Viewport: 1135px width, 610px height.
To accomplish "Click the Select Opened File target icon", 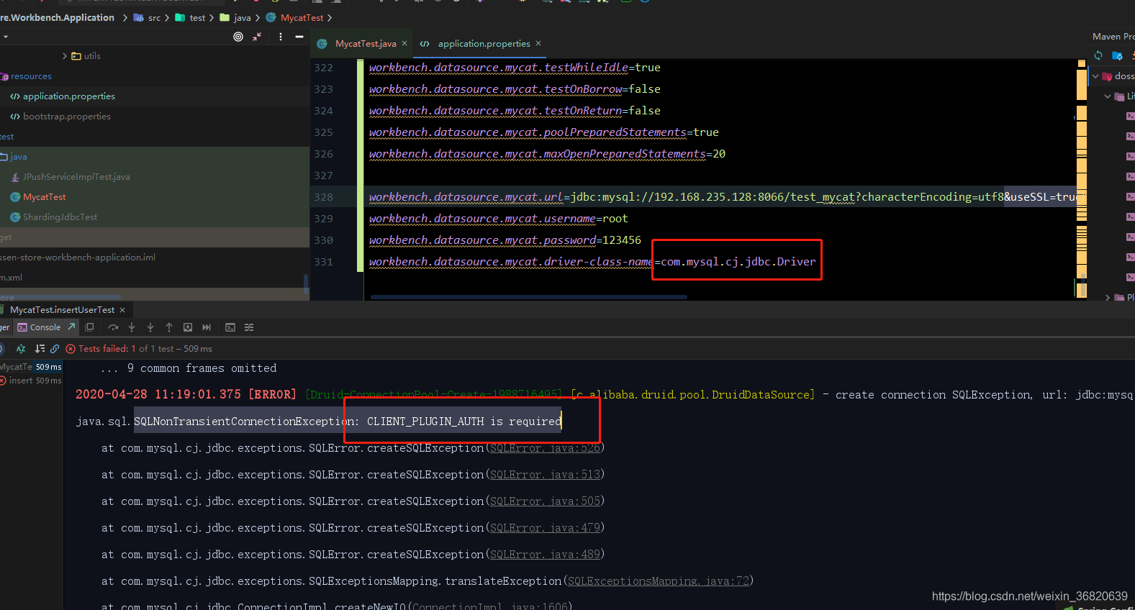I will tap(238, 37).
